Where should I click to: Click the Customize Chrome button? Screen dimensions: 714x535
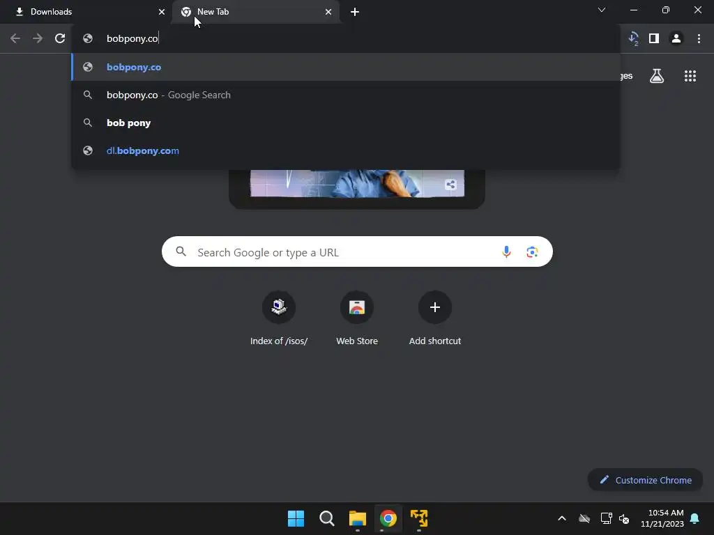pos(645,480)
